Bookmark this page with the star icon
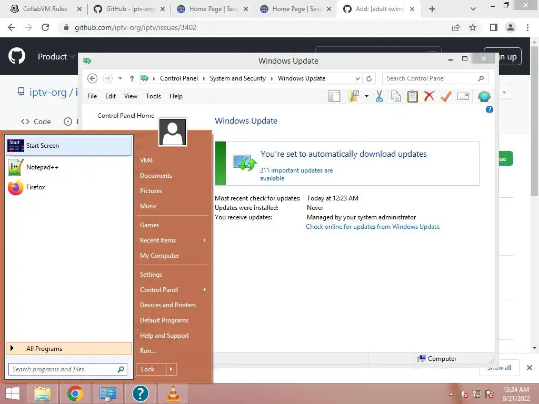Viewport: 539px width, 404px height. pyautogui.click(x=473, y=27)
